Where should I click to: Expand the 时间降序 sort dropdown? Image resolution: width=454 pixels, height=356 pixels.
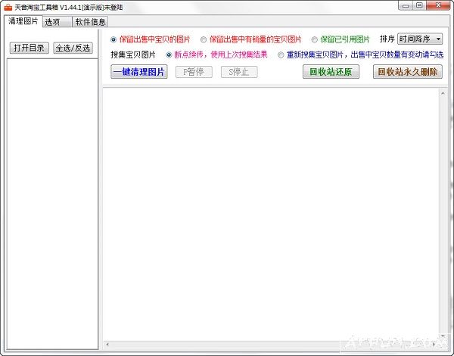click(438, 39)
